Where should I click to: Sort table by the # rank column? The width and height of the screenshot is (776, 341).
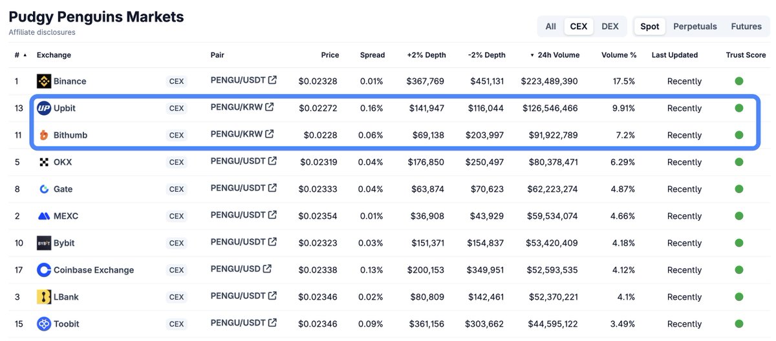20,55
